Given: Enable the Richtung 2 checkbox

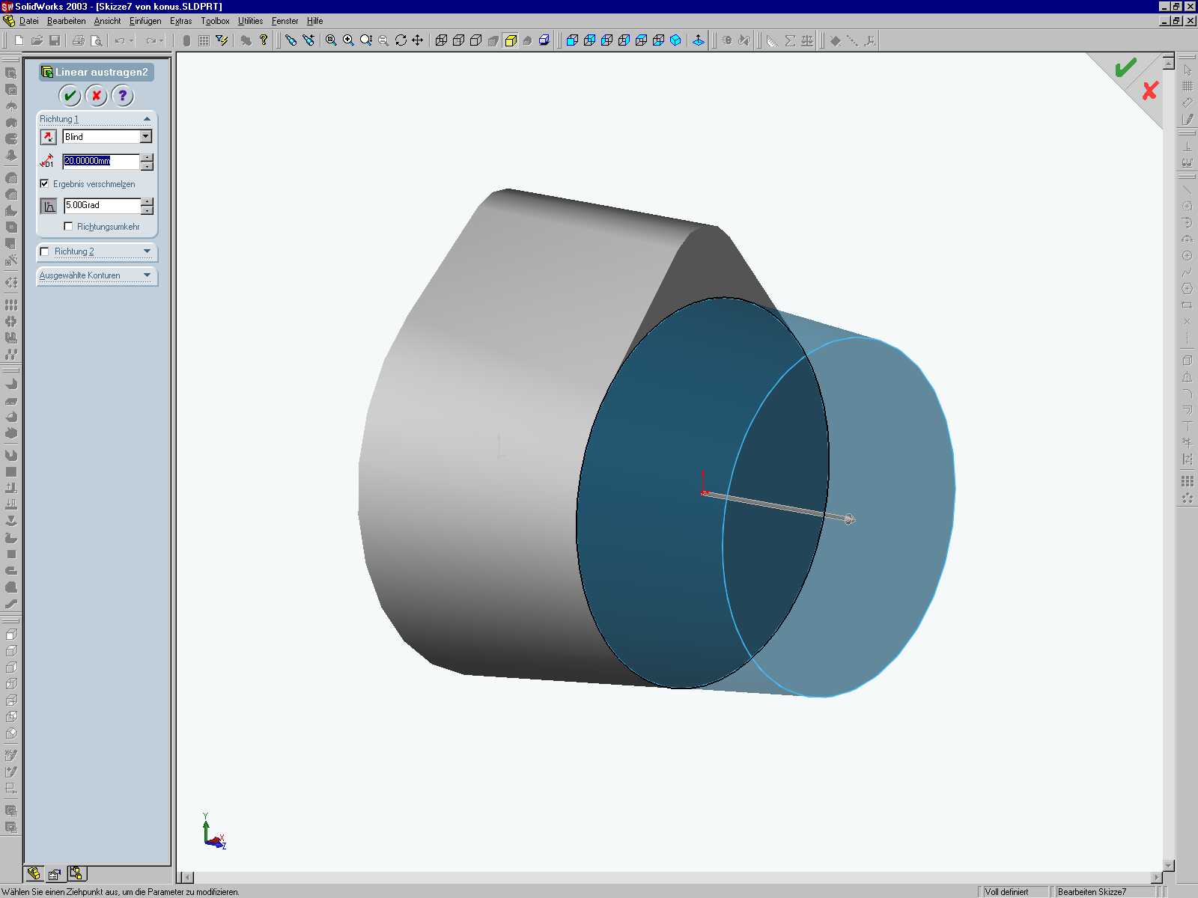Looking at the screenshot, I should (44, 251).
